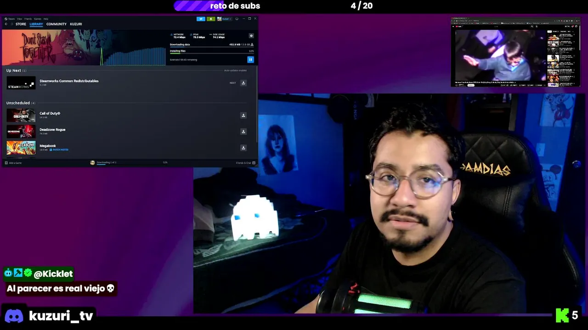Screen dimensions: 588x330
Task: Select the Deadzone Rogue title
Action: tap(52, 130)
